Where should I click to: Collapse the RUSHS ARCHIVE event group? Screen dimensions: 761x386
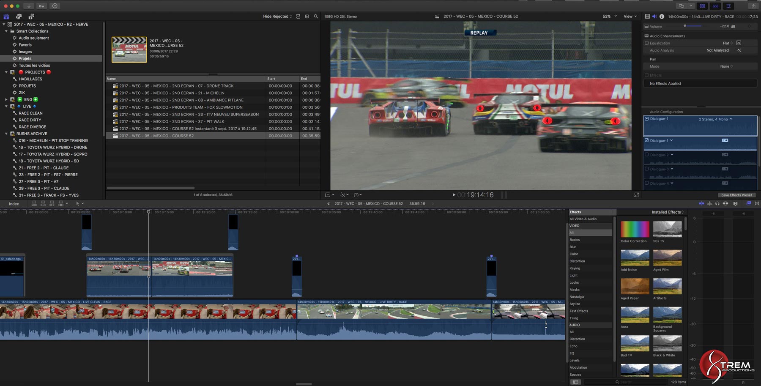(x=6, y=134)
